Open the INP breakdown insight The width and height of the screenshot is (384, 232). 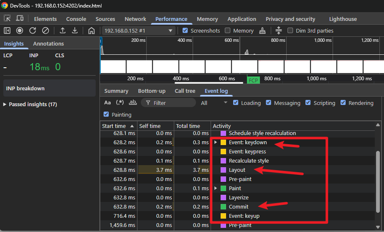click(49, 88)
